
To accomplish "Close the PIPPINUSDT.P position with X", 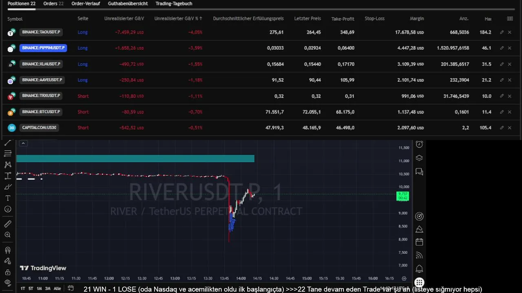I will click(510, 48).
